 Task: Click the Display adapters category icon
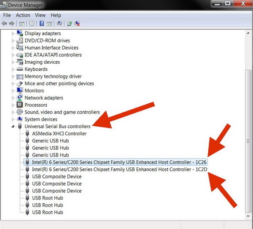20,33
